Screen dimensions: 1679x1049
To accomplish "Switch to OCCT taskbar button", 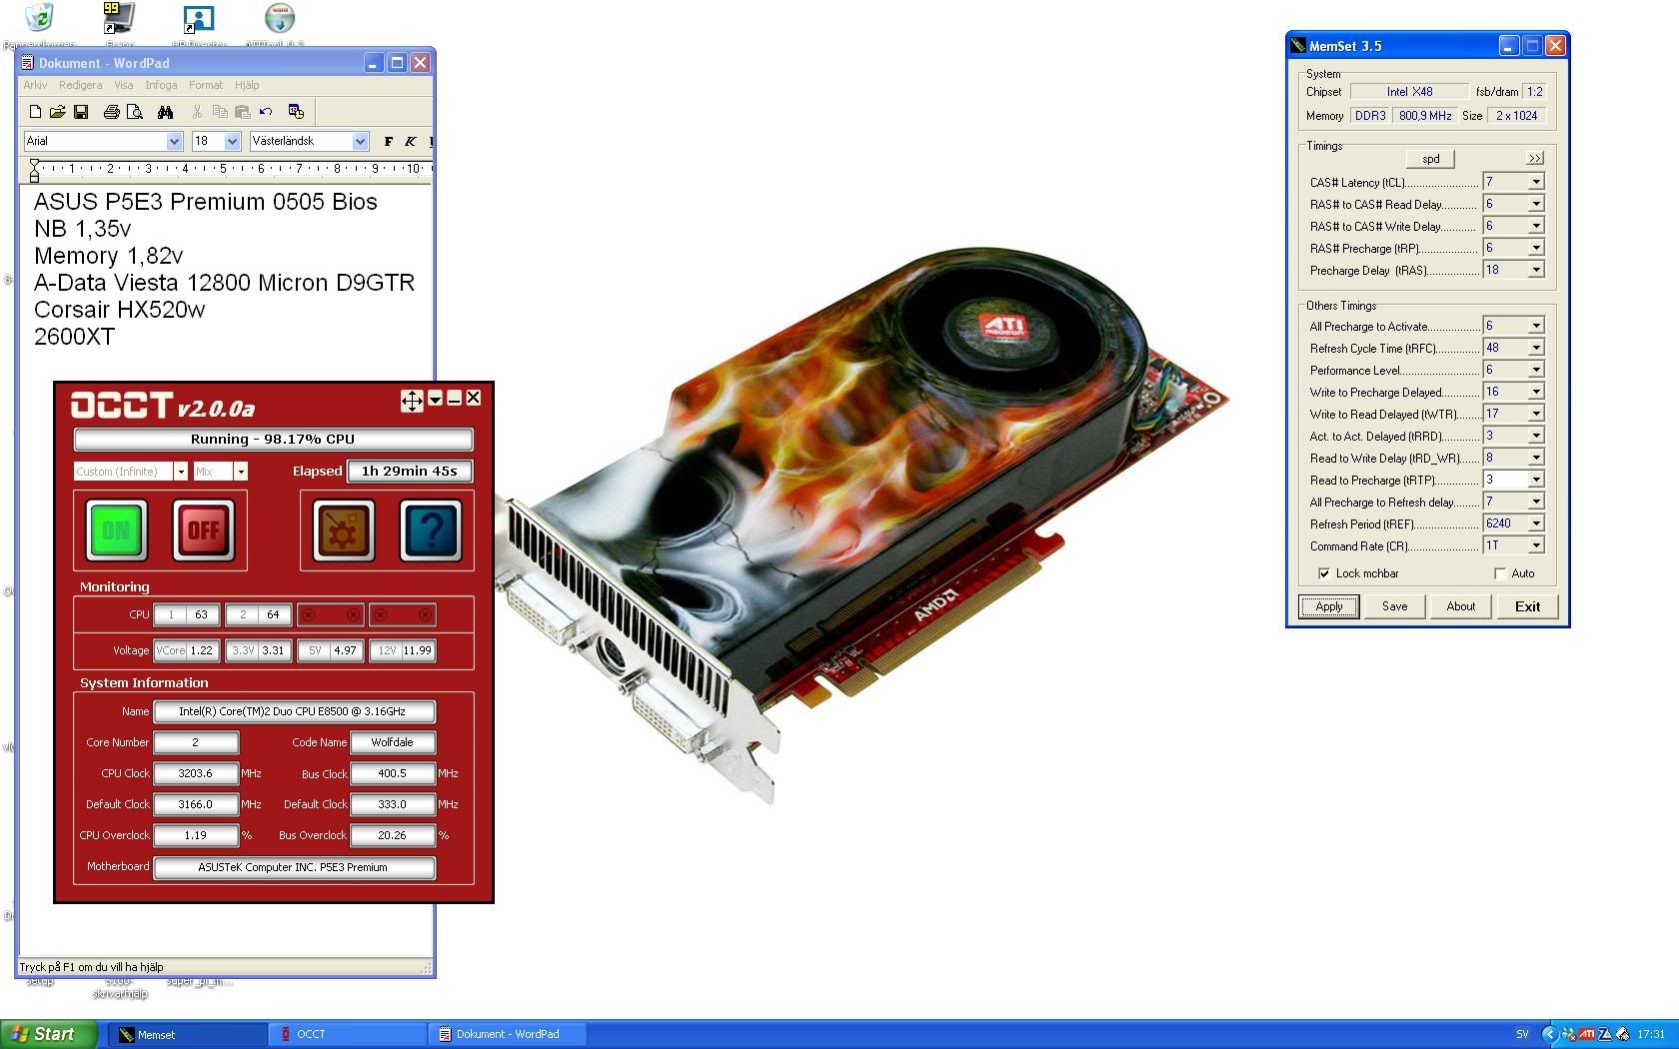I will [x=347, y=1034].
